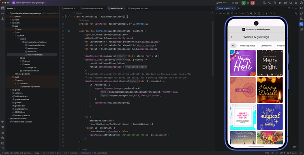Open the magical birthday blue template
Image resolution: width=304 pixels, height=155 pixels.
[270, 117]
